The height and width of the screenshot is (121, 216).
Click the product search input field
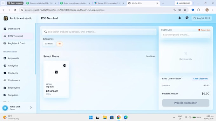[99, 32]
